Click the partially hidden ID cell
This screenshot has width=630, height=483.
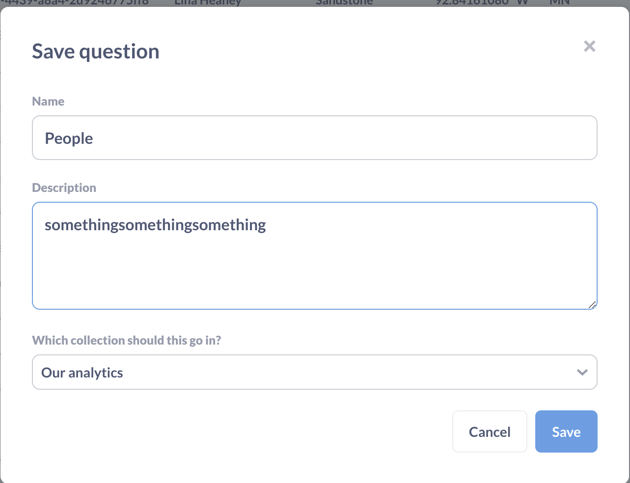click(x=74, y=3)
